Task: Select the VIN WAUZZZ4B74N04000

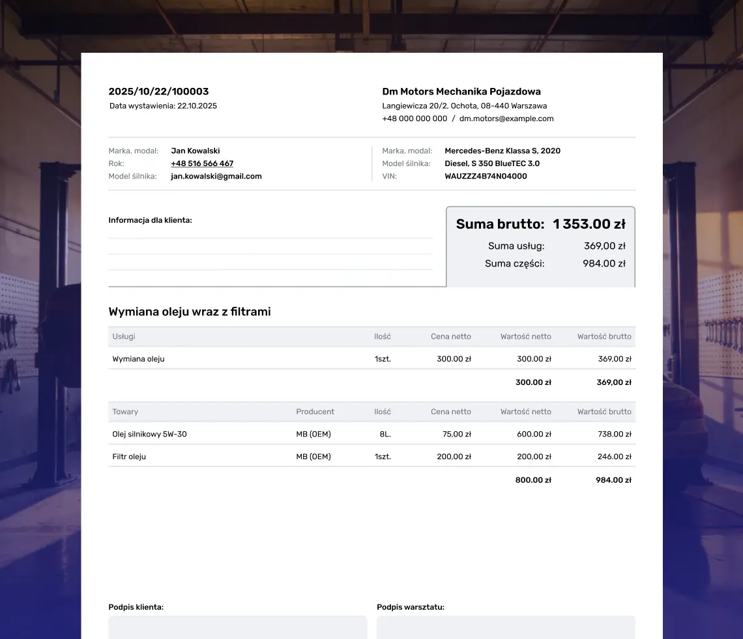Action: click(486, 176)
